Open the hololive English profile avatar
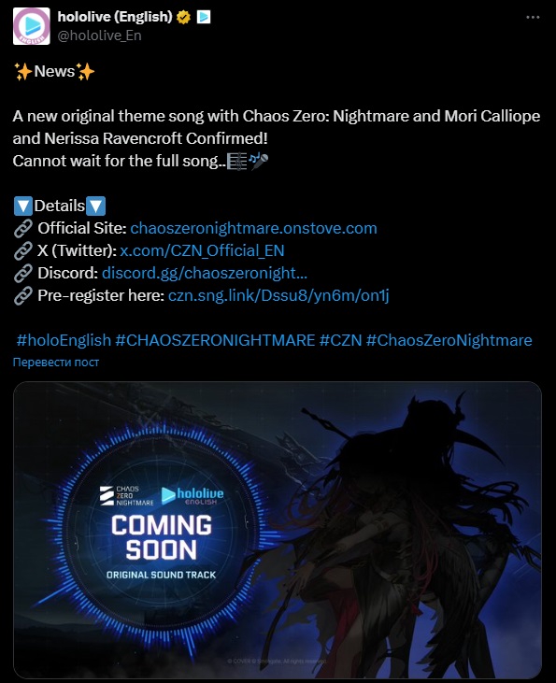This screenshot has height=683, width=556. click(x=32, y=26)
